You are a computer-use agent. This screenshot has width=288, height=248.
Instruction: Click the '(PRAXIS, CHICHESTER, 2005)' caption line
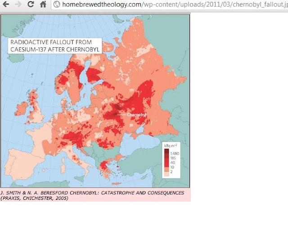pos(34,198)
